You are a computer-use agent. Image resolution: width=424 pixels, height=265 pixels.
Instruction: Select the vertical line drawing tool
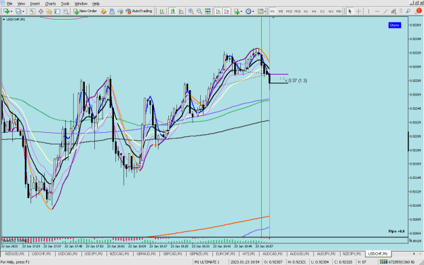pyautogui.click(x=368, y=12)
